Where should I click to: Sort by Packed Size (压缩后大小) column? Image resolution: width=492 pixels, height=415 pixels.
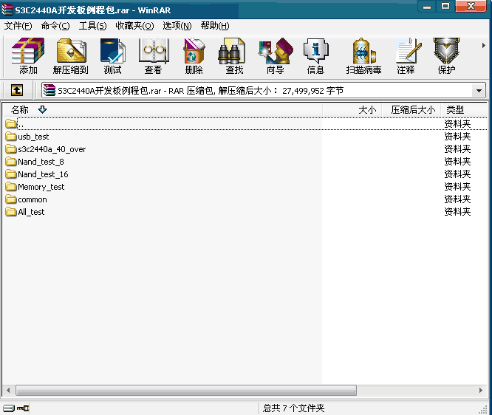[x=411, y=110]
